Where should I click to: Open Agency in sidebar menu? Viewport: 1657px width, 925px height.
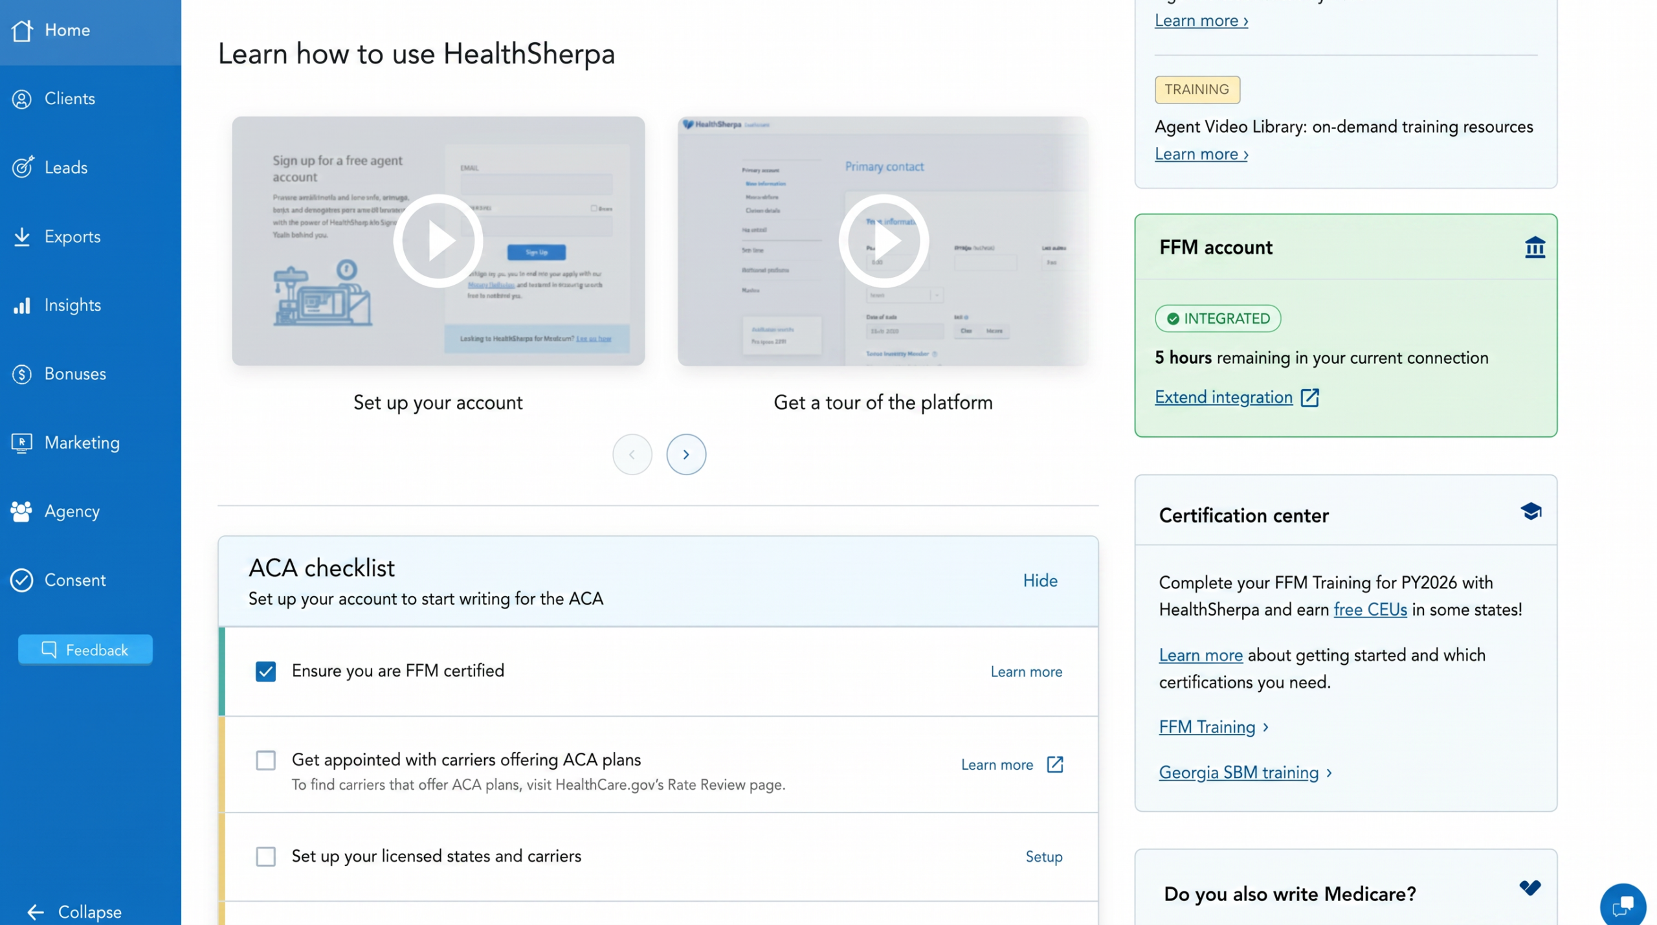click(91, 511)
